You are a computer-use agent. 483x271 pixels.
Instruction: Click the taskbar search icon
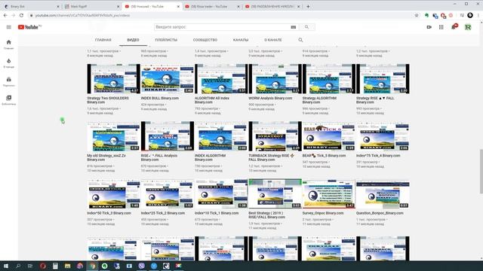18,266
